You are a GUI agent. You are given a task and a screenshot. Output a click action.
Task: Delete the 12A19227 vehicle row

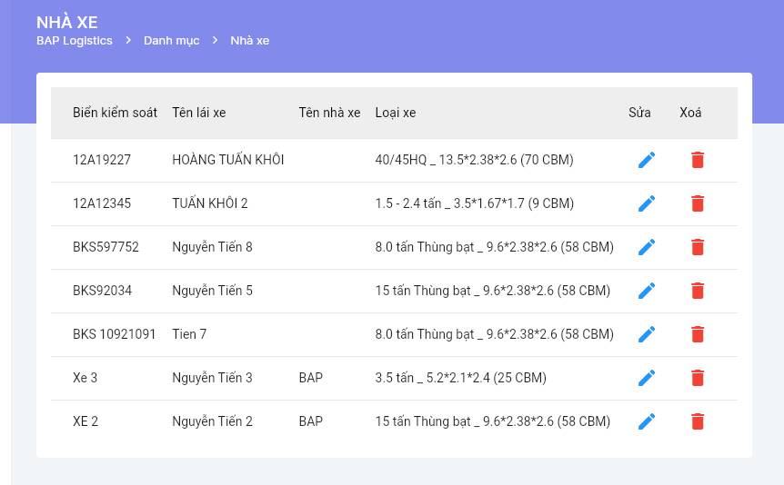pyautogui.click(x=698, y=160)
